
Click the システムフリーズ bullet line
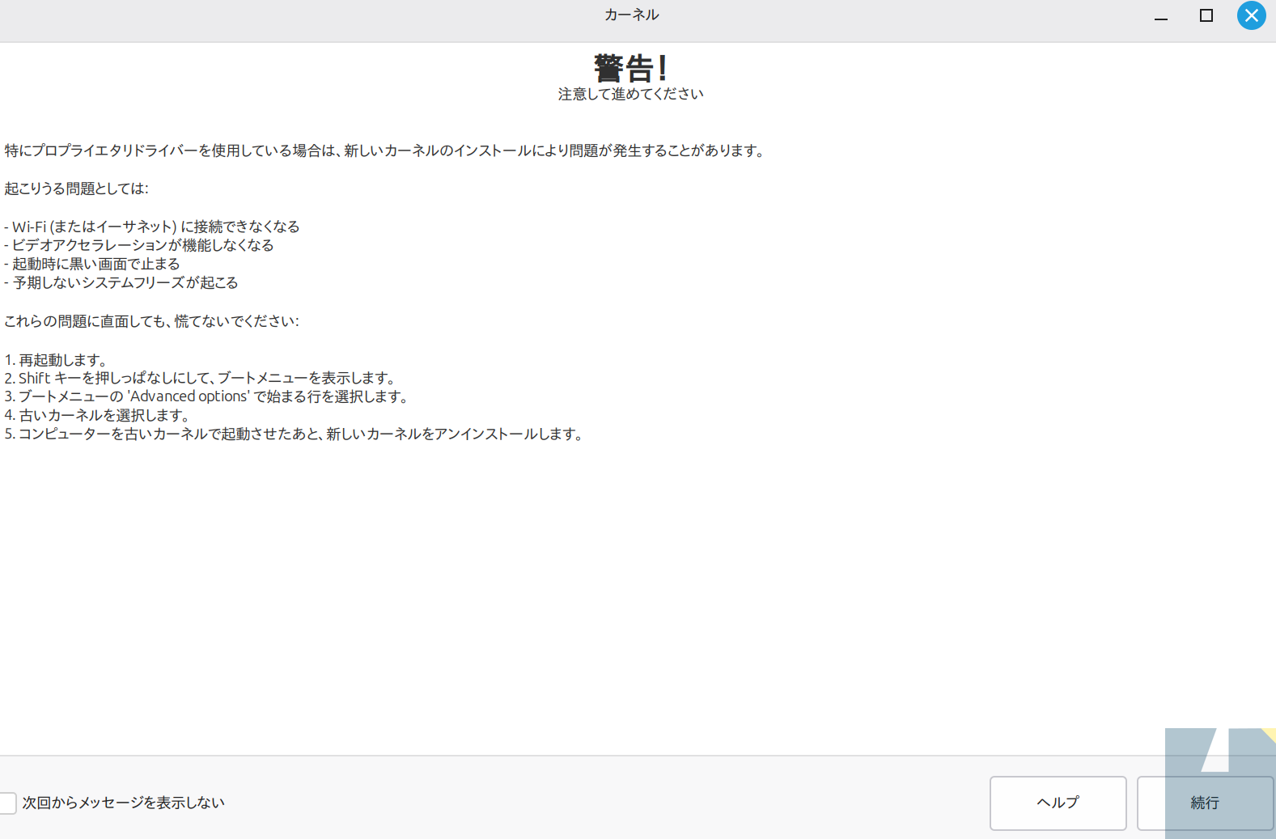[121, 282]
